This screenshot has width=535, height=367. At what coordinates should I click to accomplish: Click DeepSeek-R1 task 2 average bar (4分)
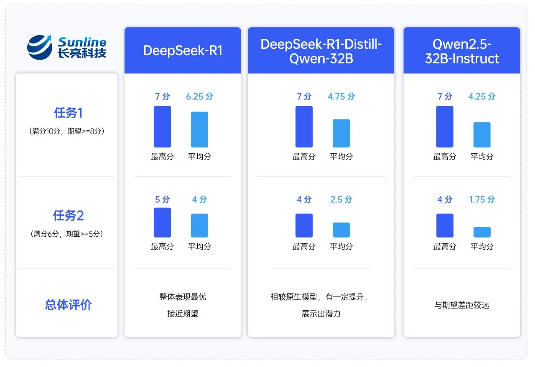199,225
